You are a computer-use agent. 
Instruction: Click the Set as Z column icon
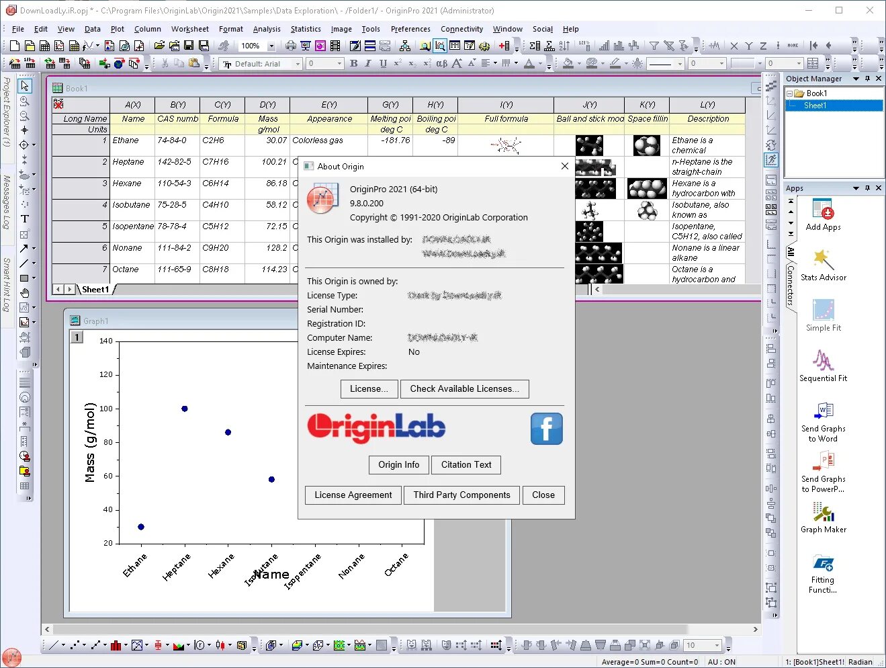point(763,46)
